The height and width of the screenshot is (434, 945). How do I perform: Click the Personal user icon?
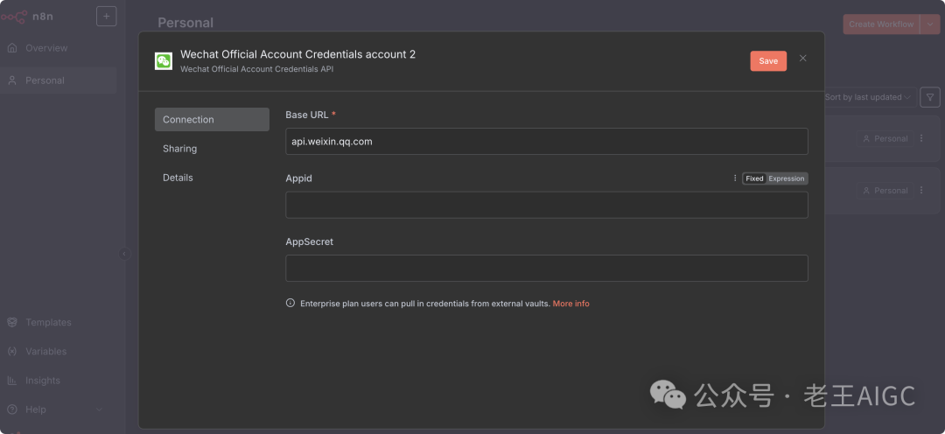click(12, 80)
